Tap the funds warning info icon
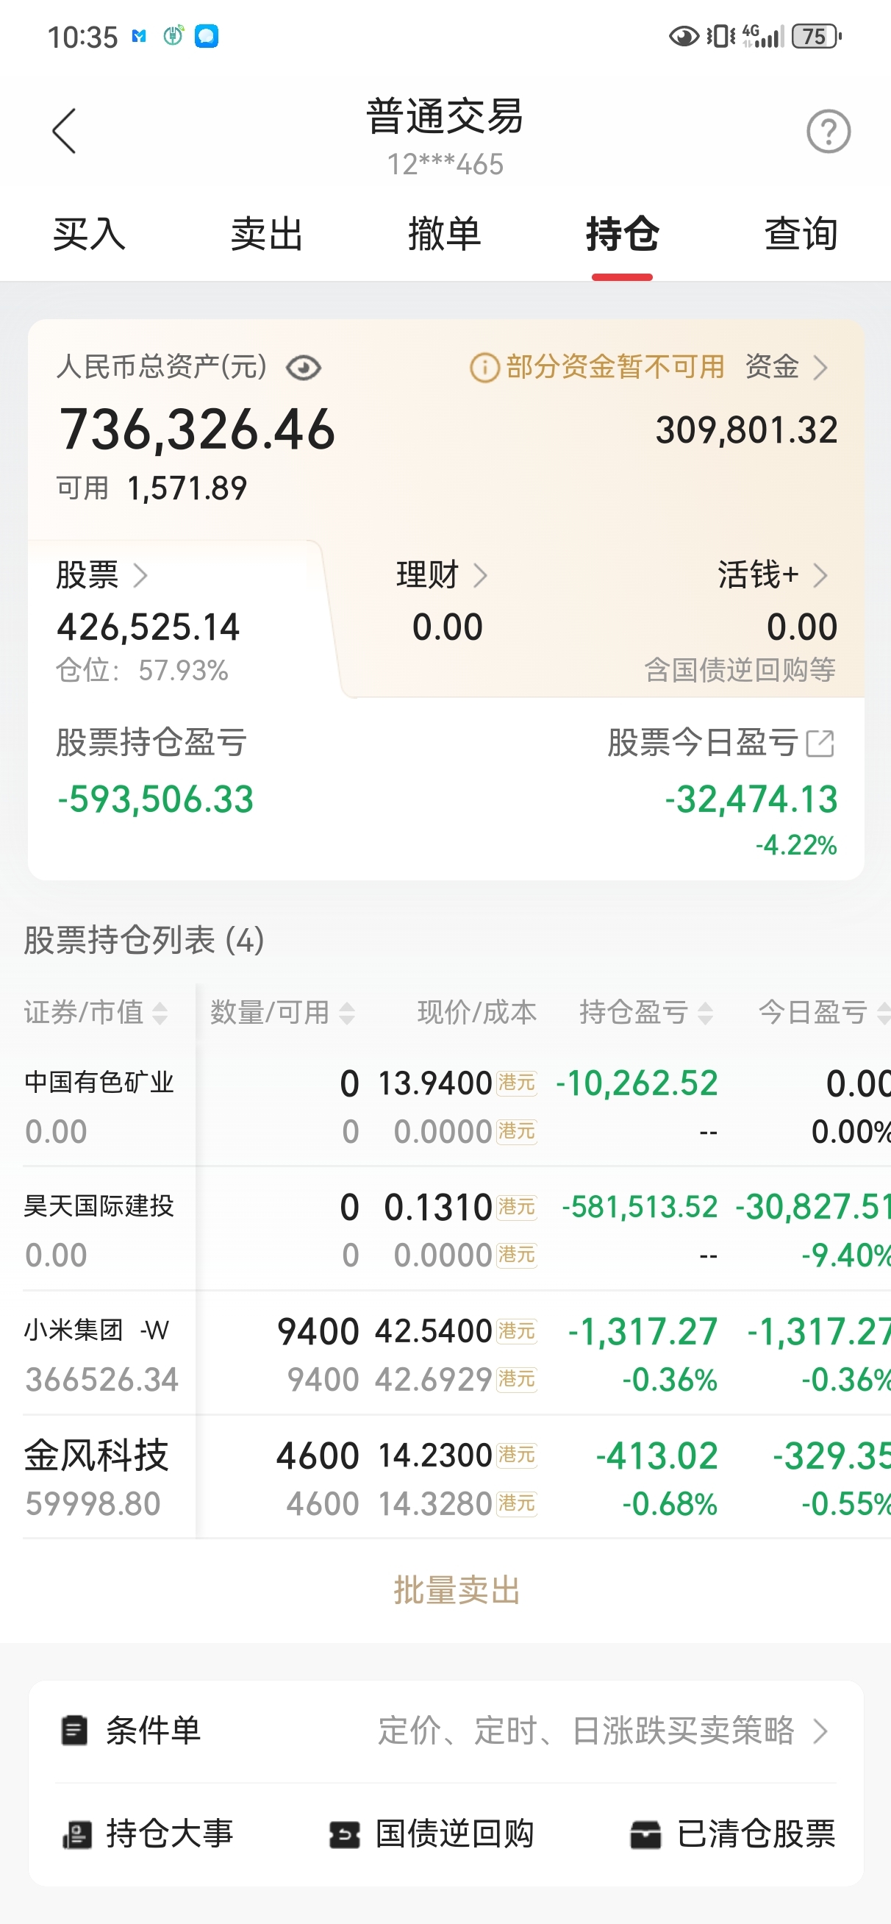Image resolution: width=891 pixels, height=1924 pixels. click(x=484, y=368)
